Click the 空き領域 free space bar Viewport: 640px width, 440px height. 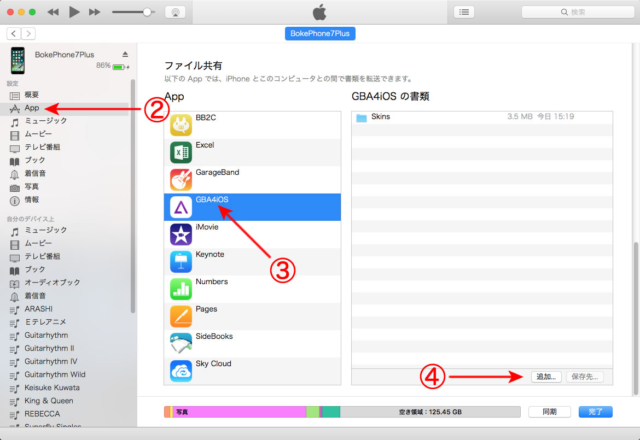coord(430,412)
